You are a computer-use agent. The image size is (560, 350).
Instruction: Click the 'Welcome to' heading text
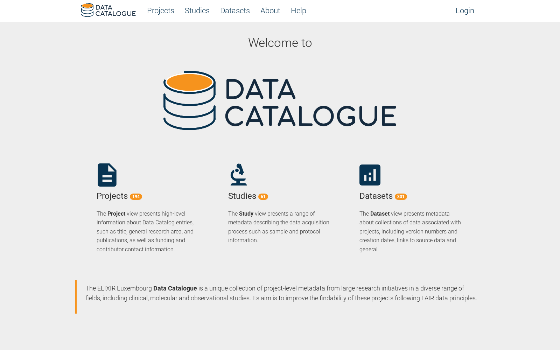pyautogui.click(x=280, y=43)
